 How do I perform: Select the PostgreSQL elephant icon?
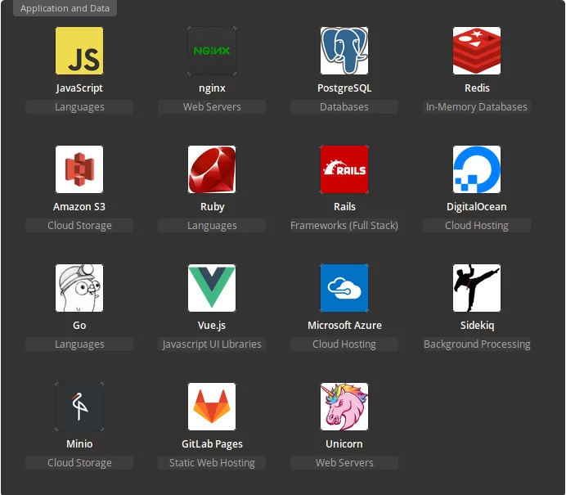tap(344, 51)
